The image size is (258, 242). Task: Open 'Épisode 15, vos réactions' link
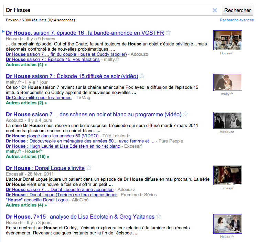tap(53, 60)
